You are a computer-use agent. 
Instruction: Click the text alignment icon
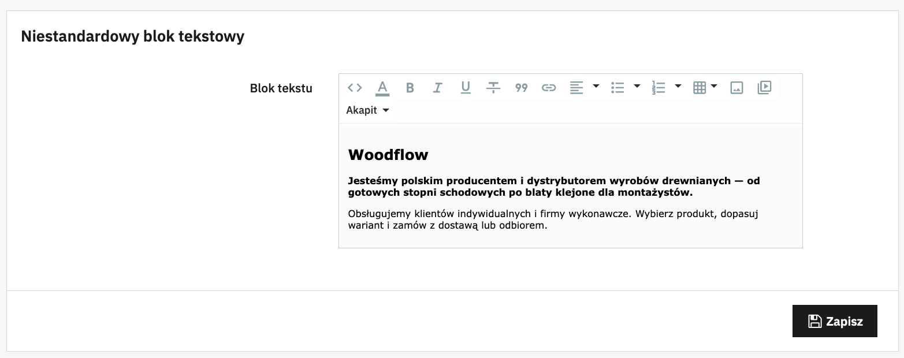click(x=576, y=88)
